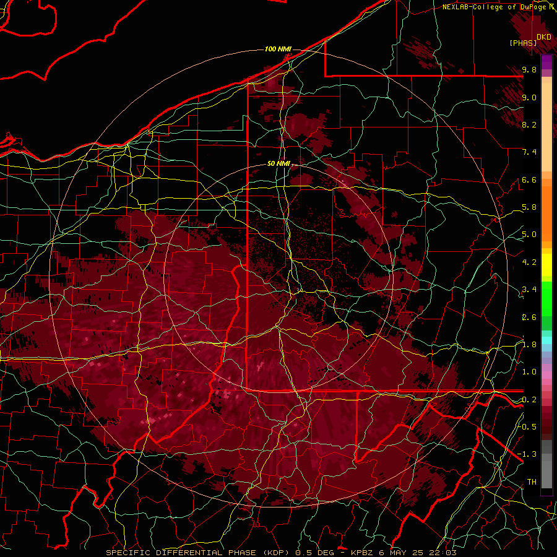Click the [PHAS] legend unit label
Image resolution: width=557 pixels, height=557 pixels.
pos(523,43)
